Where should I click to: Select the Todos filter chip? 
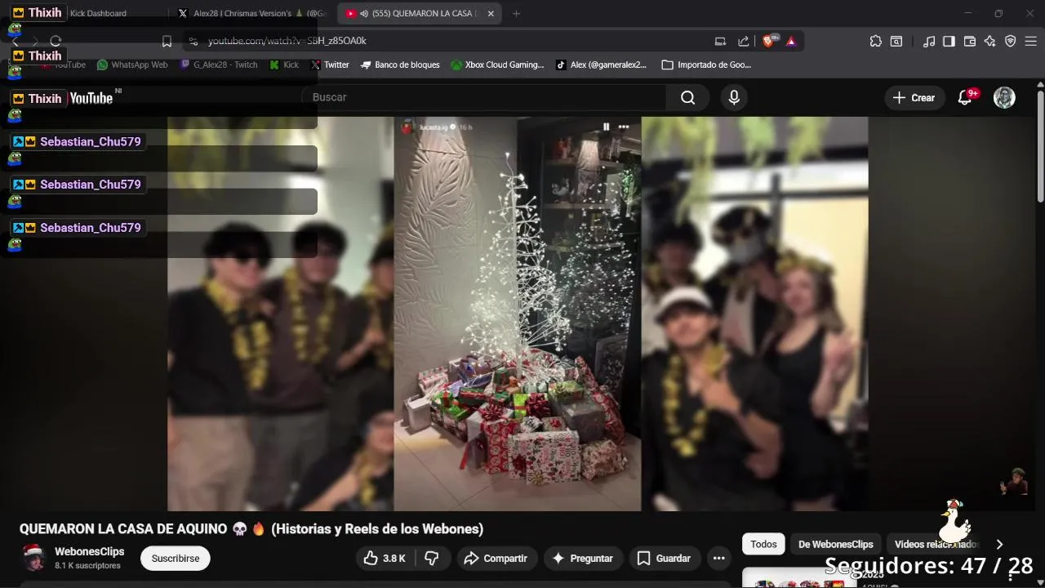coord(763,544)
